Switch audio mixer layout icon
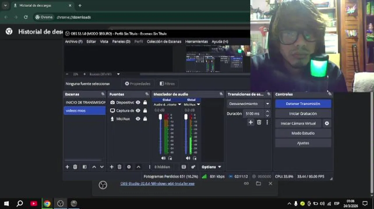This screenshot has height=209, width=374. pos(184,167)
